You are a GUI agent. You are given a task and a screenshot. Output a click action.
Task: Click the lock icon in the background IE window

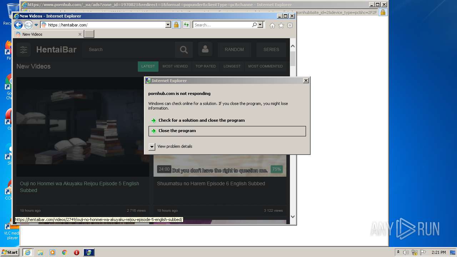click(382, 12)
